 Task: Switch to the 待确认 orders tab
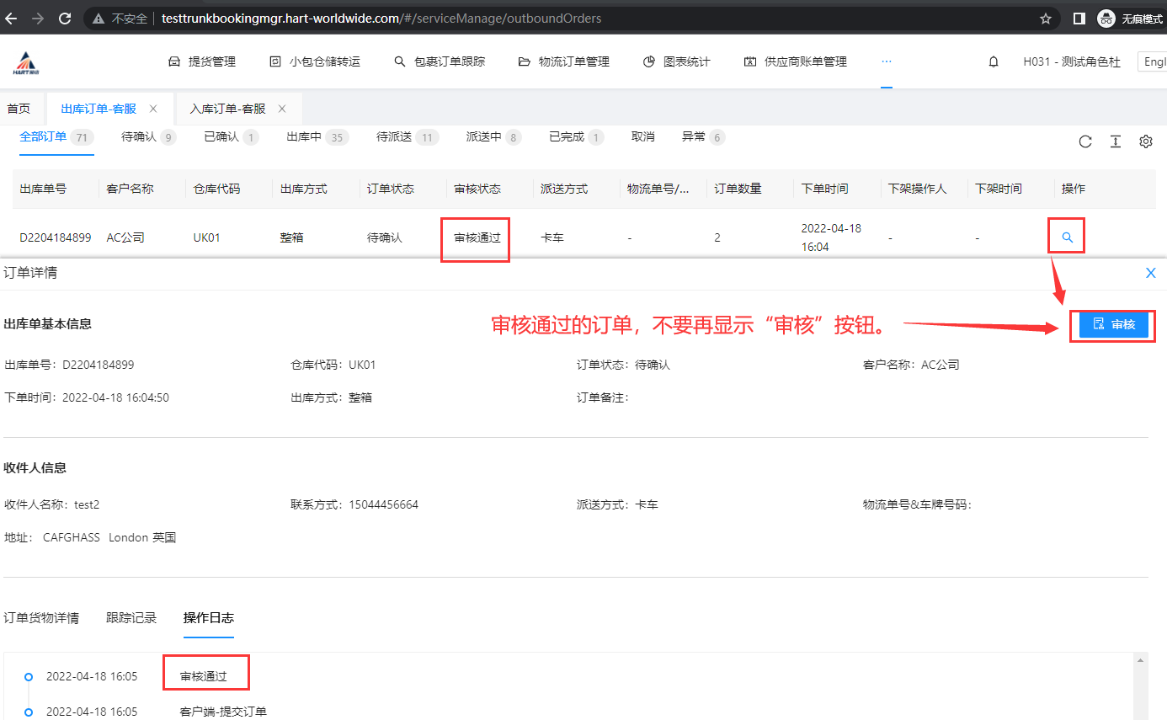pyautogui.click(x=140, y=136)
